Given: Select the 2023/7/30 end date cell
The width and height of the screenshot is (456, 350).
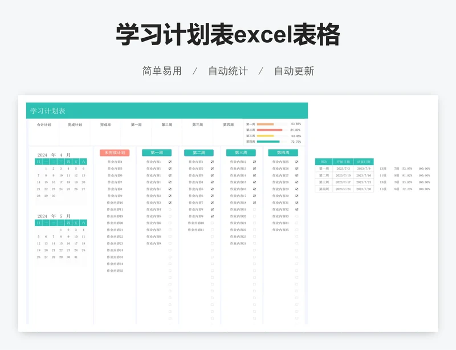Looking at the screenshot, I should coord(364,189).
